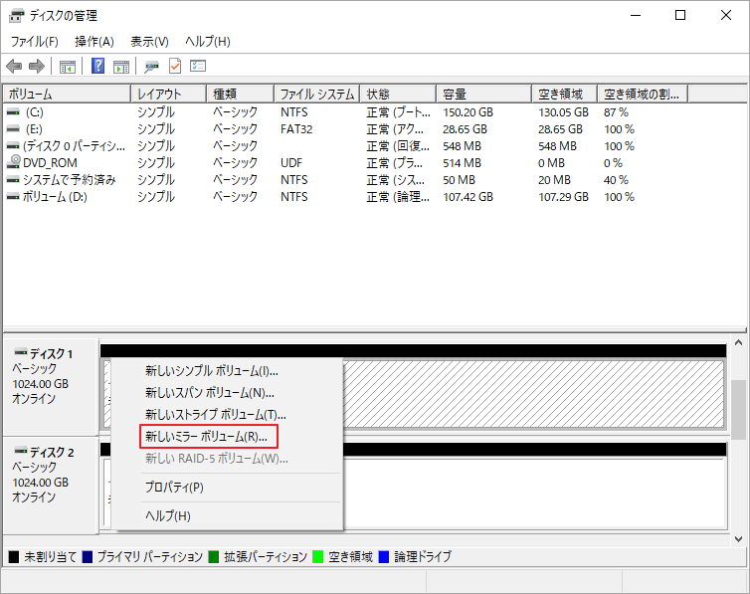Click the 107.29 GB free space cell
The image size is (750, 594).
(563, 197)
